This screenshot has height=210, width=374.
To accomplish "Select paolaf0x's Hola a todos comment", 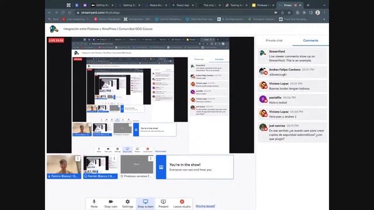I will coord(292,100).
